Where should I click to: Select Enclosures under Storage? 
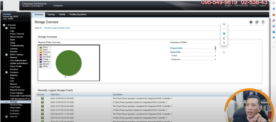tap(15, 113)
